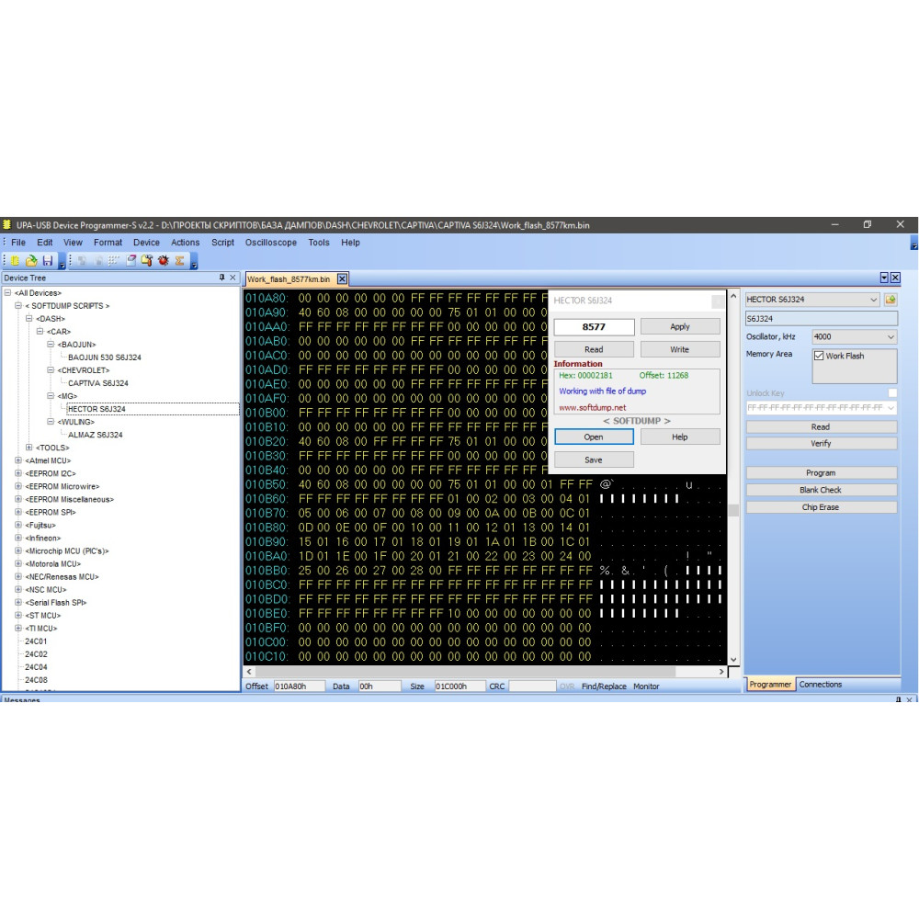Expand the TOOLS tree node
The height and width of the screenshot is (919, 919).
pos(29,448)
